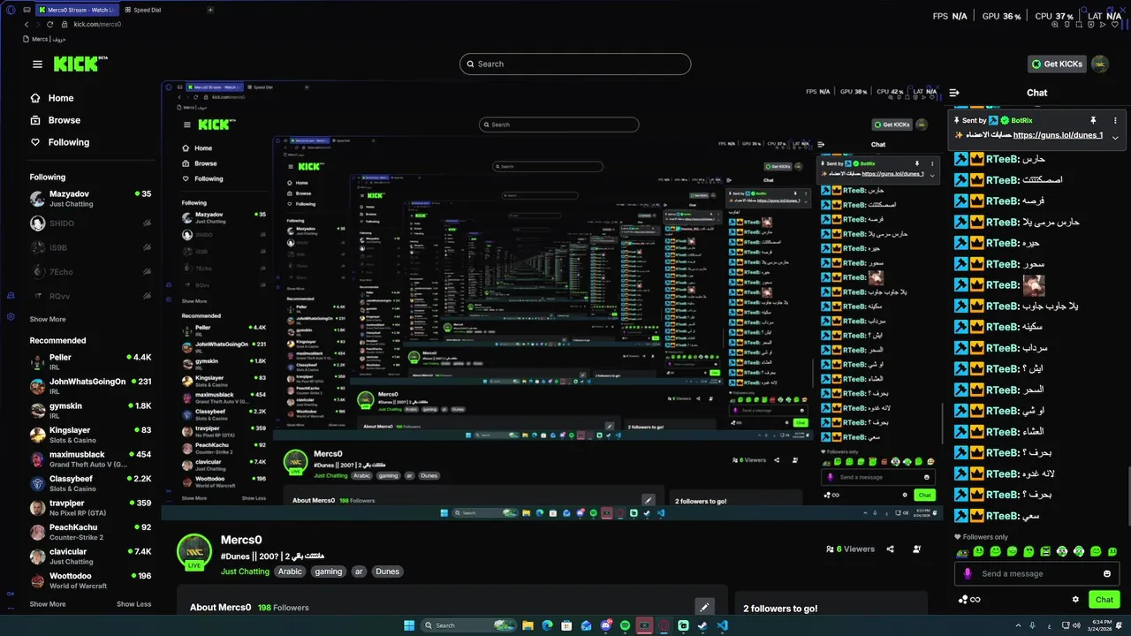The height and width of the screenshot is (636, 1131).
Task: Click the Get KICKs button
Action: point(1057,64)
